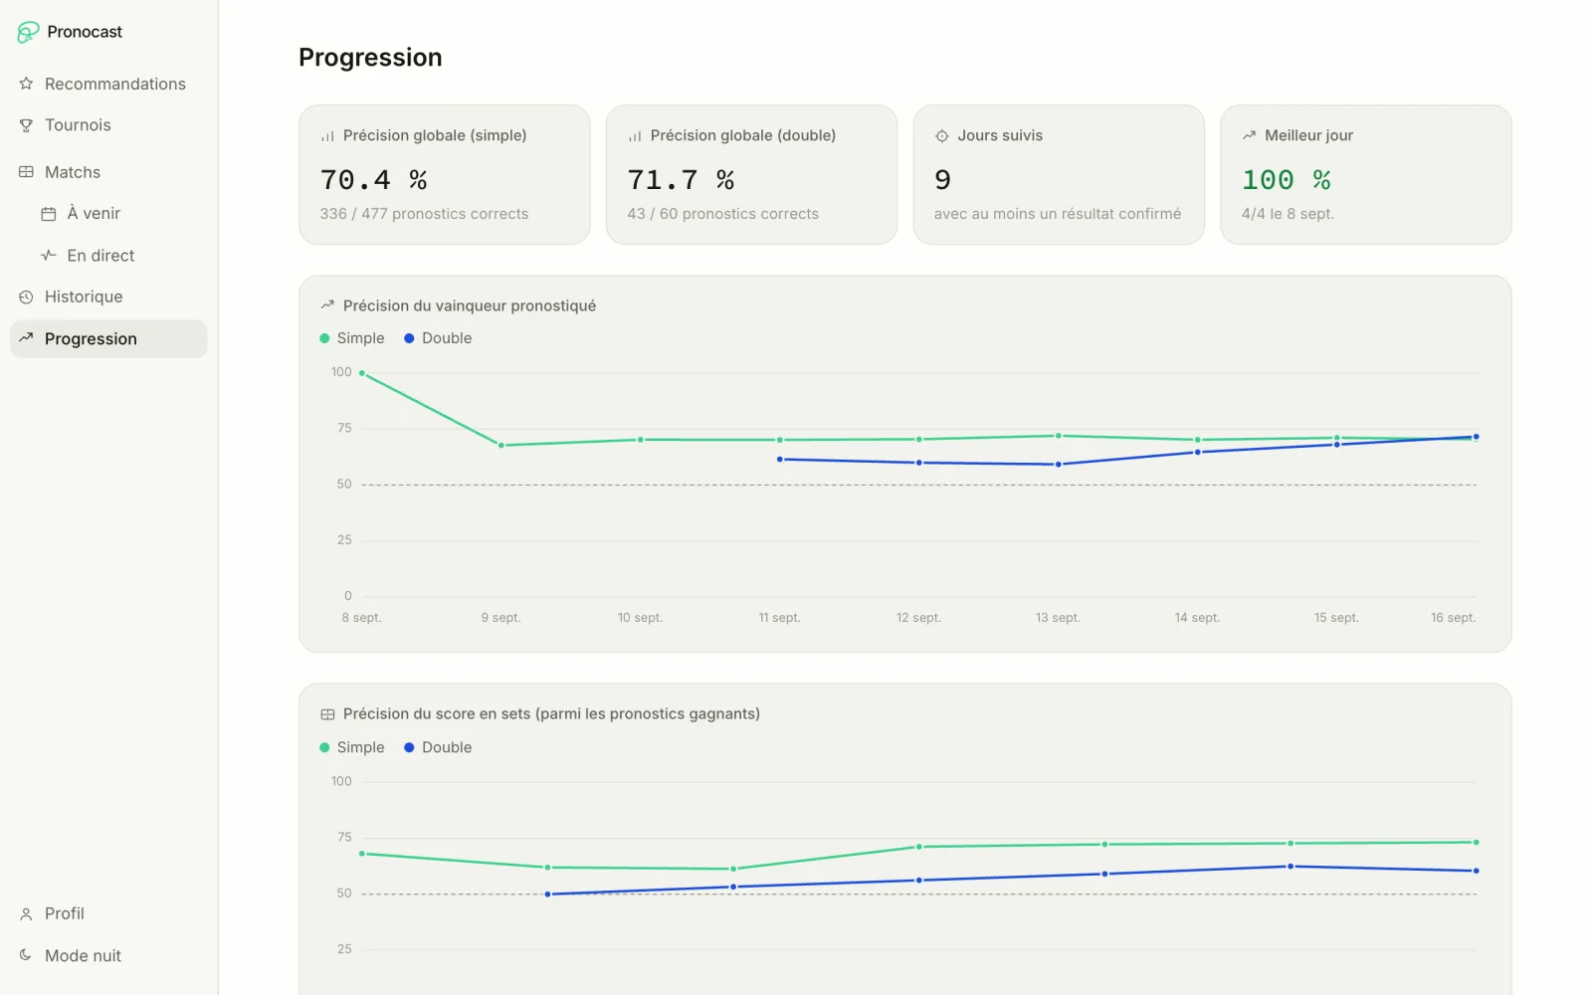
Task: Click 'avec au moins un résultat confirmé'
Action: [1058, 214]
